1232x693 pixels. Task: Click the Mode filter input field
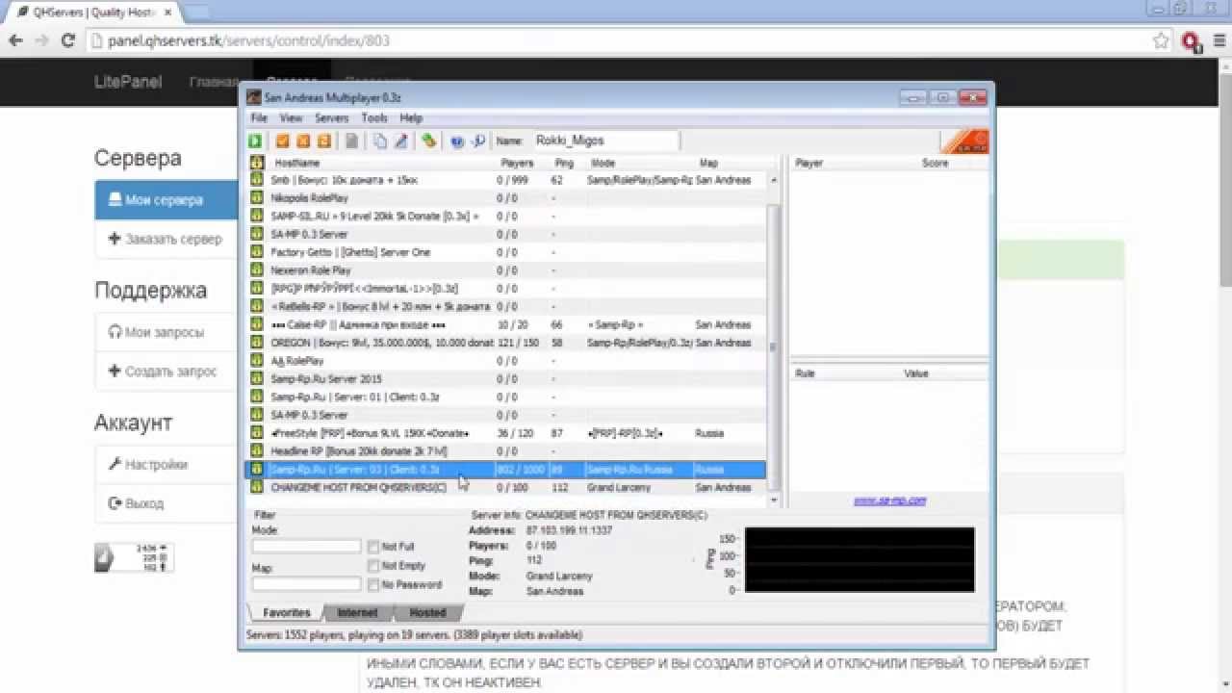point(306,547)
